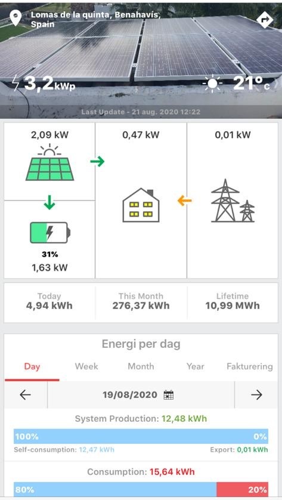The image size is (282, 500).
Task: Switch to the Week tab
Action: (x=86, y=366)
